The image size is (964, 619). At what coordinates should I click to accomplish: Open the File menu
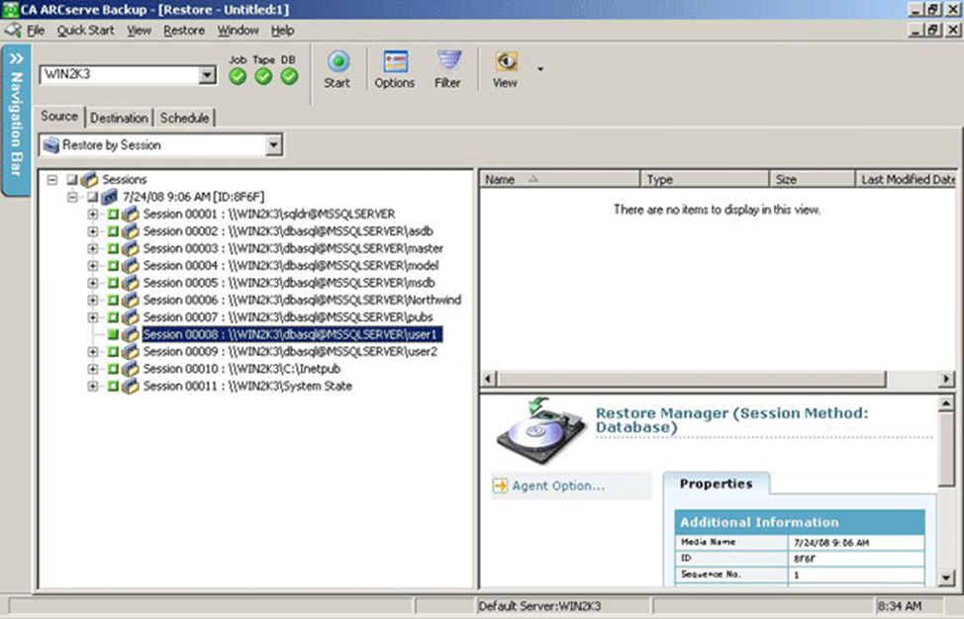point(36,30)
